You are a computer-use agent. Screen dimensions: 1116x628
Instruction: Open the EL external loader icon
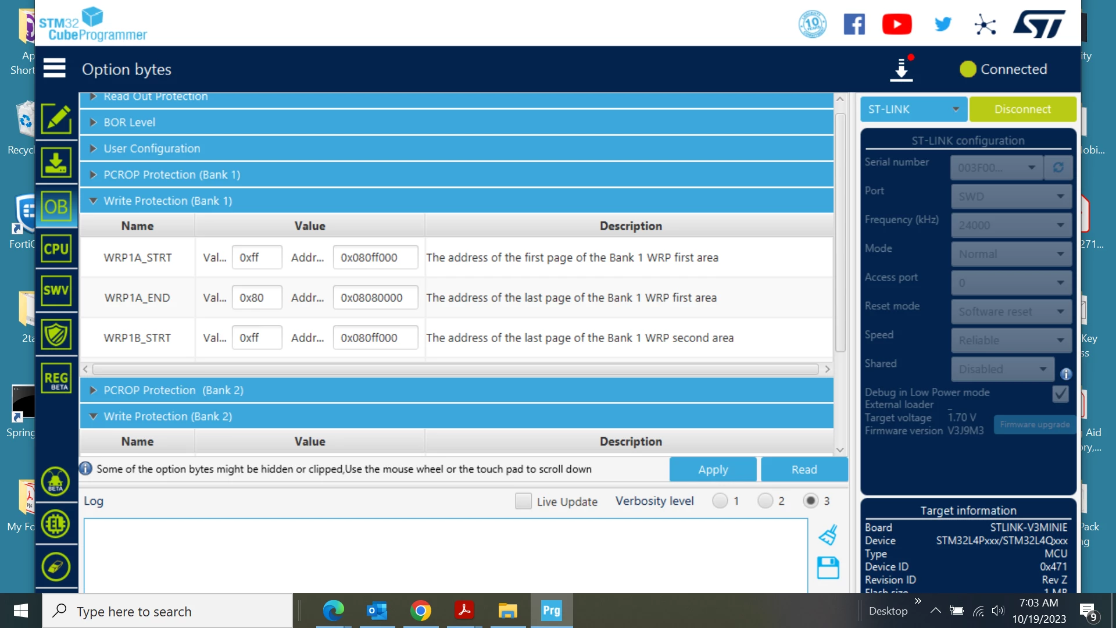pyautogui.click(x=56, y=524)
